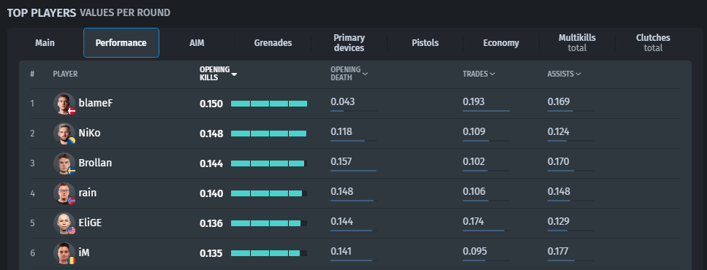The image size is (707, 270).
Task: Open iM player profile link
Action: [x=84, y=253]
